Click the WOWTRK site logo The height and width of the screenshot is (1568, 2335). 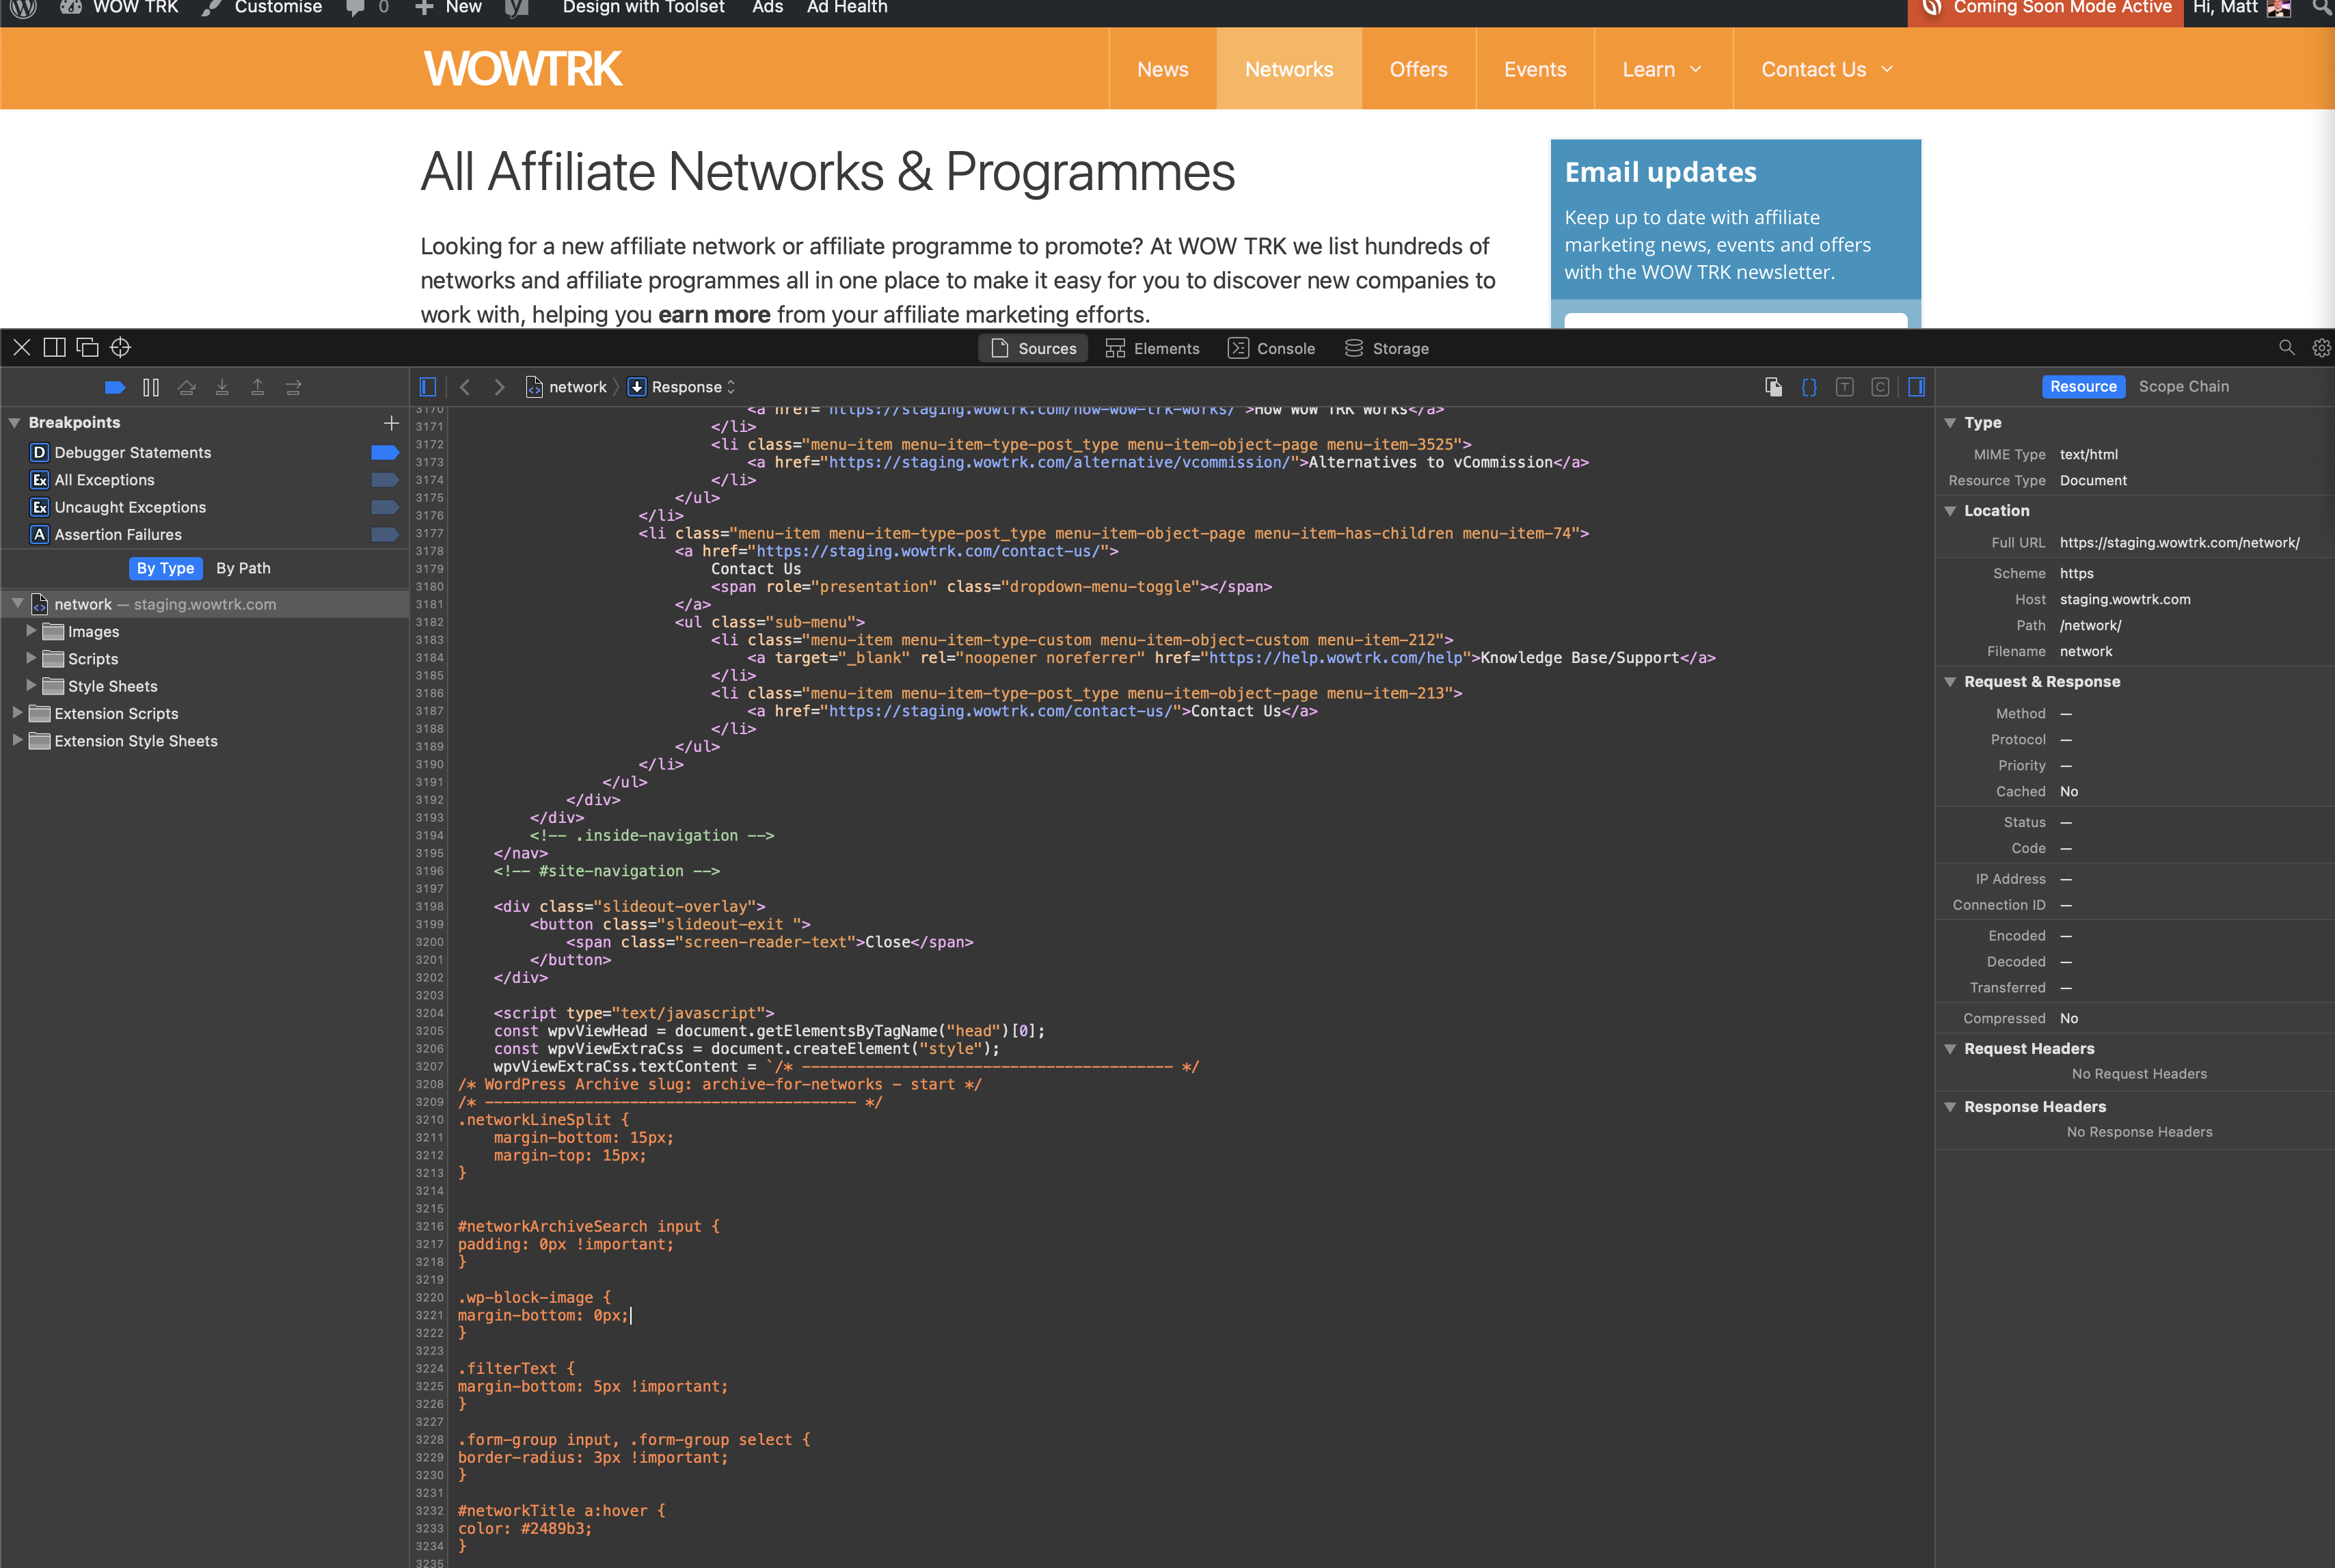tap(523, 69)
